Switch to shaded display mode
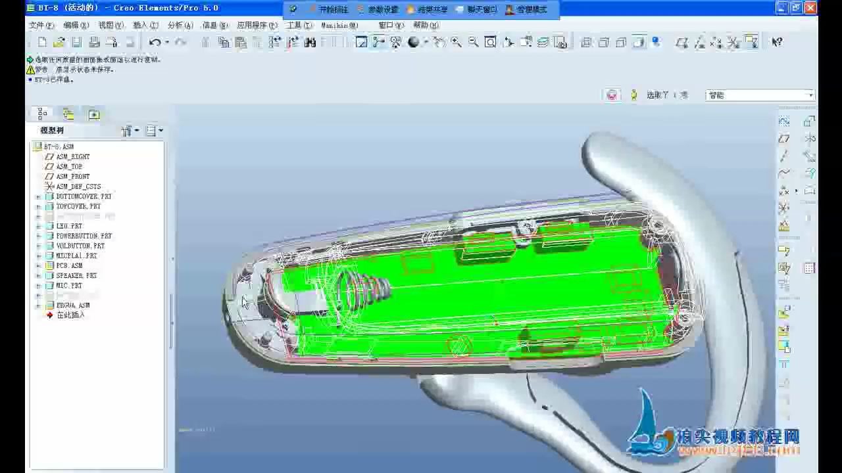Screen dimensions: 842x473 point(639,42)
